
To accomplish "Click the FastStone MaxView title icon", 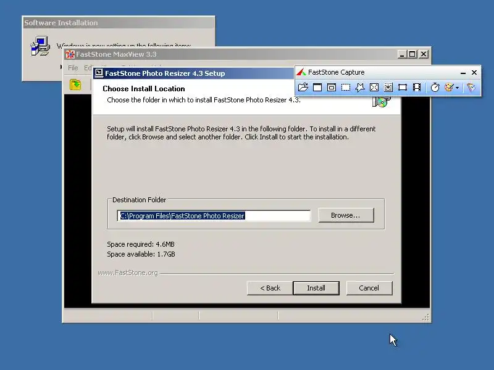I will tap(70, 54).
